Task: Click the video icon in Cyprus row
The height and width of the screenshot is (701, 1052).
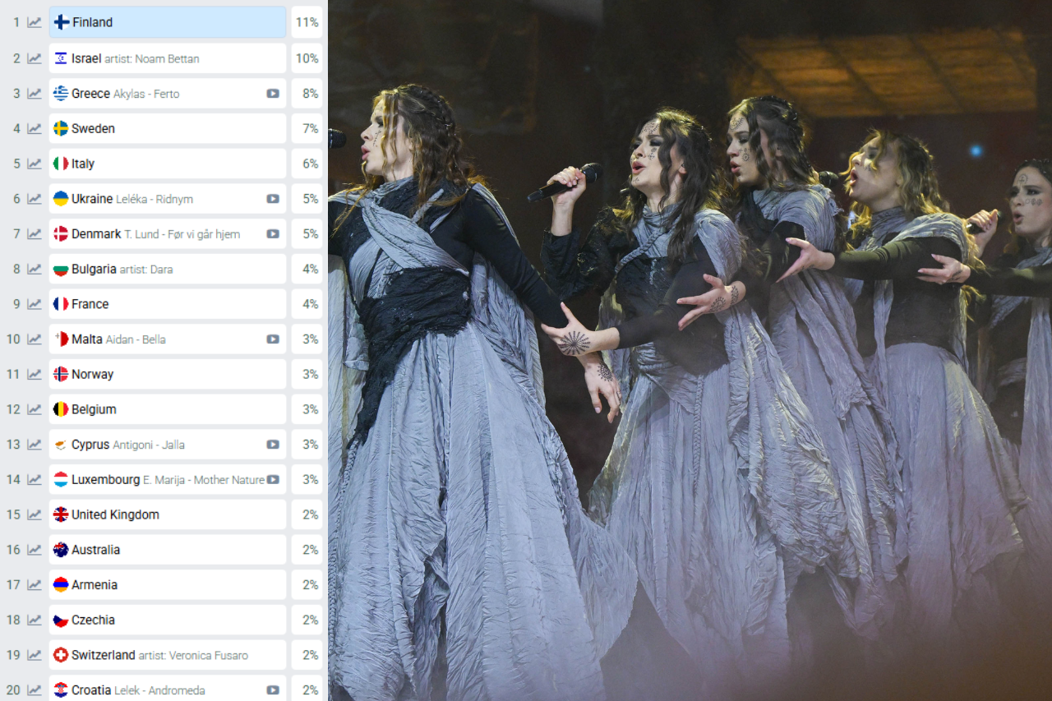Action: click(273, 445)
